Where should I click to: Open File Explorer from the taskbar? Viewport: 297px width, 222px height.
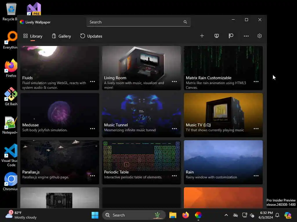[173, 215]
